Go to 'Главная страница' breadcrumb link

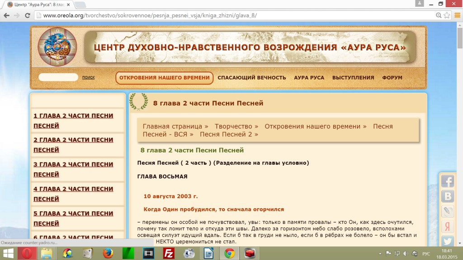pyautogui.click(x=175, y=126)
